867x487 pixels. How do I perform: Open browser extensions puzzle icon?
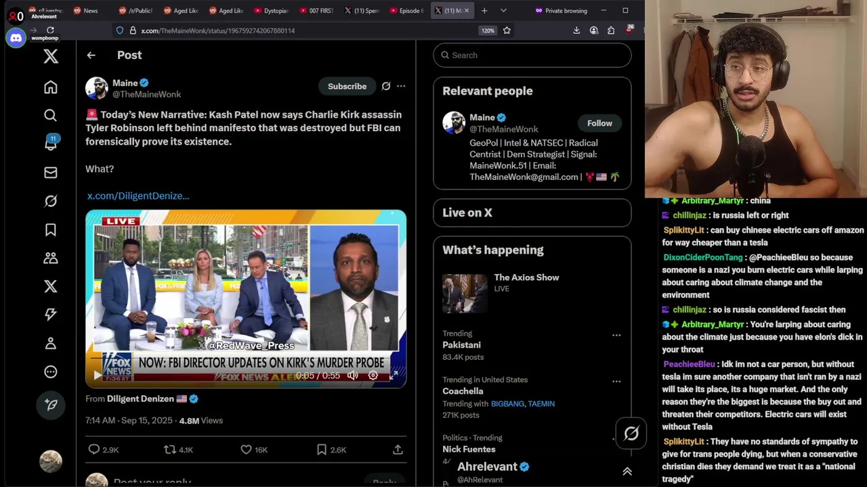(x=611, y=30)
